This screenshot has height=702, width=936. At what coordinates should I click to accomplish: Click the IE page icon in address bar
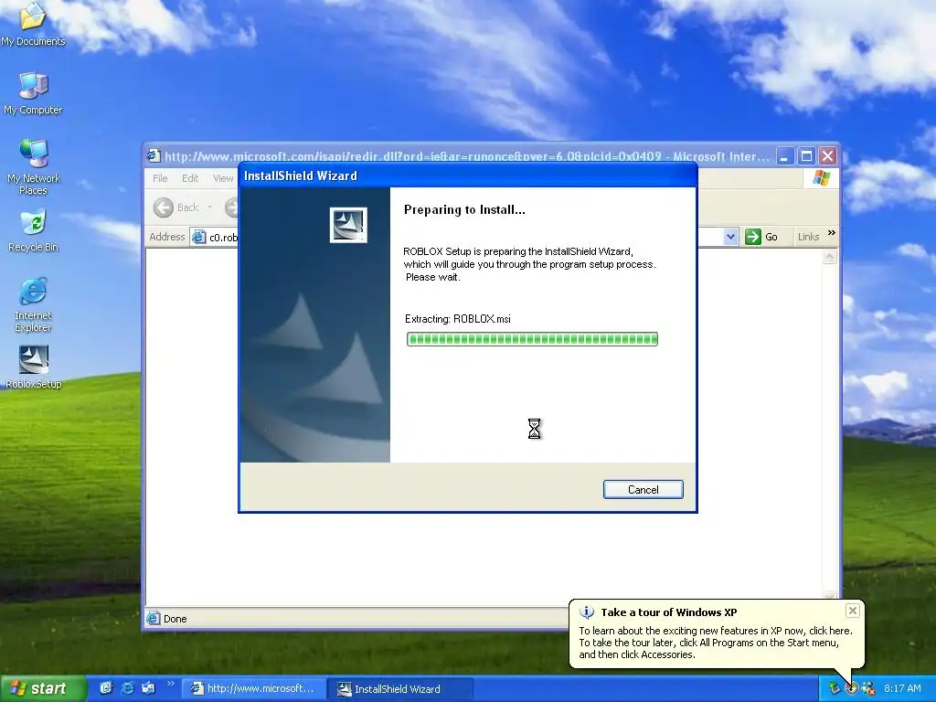(198, 237)
